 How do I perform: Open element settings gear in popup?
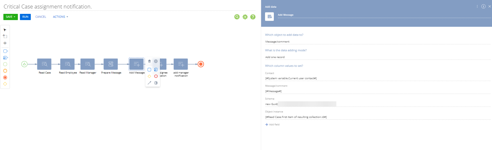click(x=156, y=61)
